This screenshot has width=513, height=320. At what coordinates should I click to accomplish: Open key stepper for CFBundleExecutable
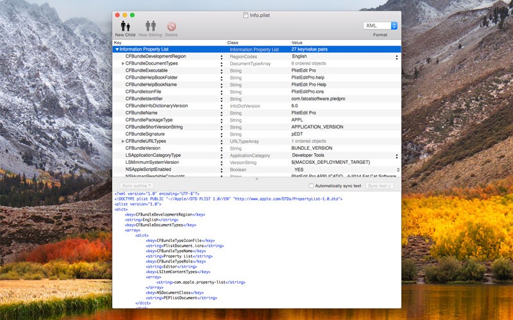click(x=221, y=71)
